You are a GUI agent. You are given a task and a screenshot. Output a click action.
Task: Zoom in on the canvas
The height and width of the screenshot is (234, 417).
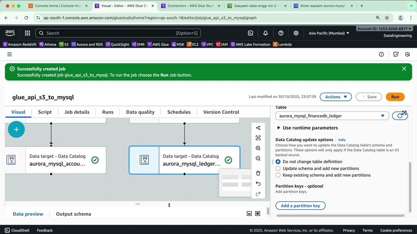coord(258,148)
